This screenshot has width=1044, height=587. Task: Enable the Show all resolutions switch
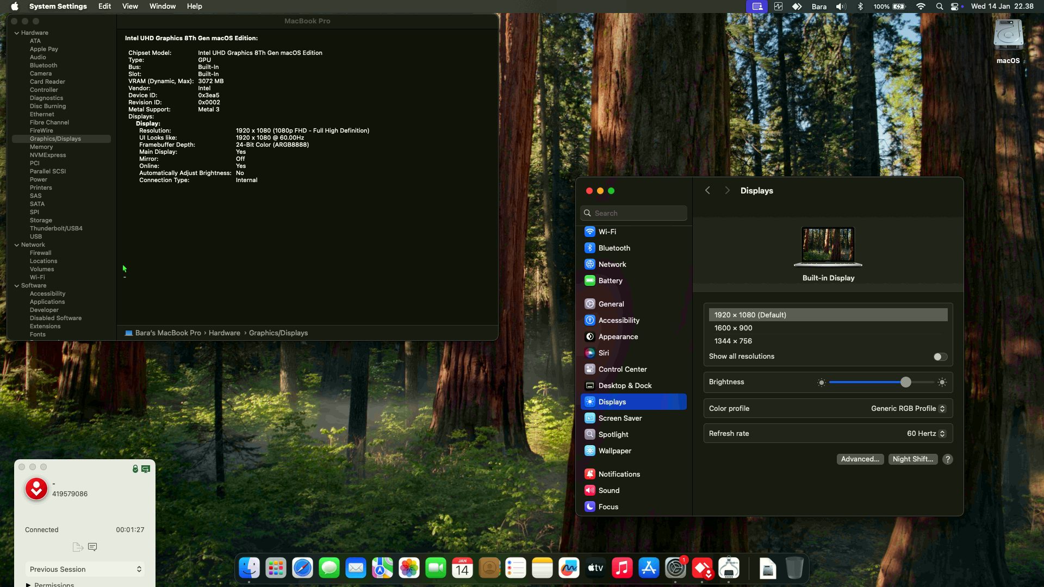point(940,357)
